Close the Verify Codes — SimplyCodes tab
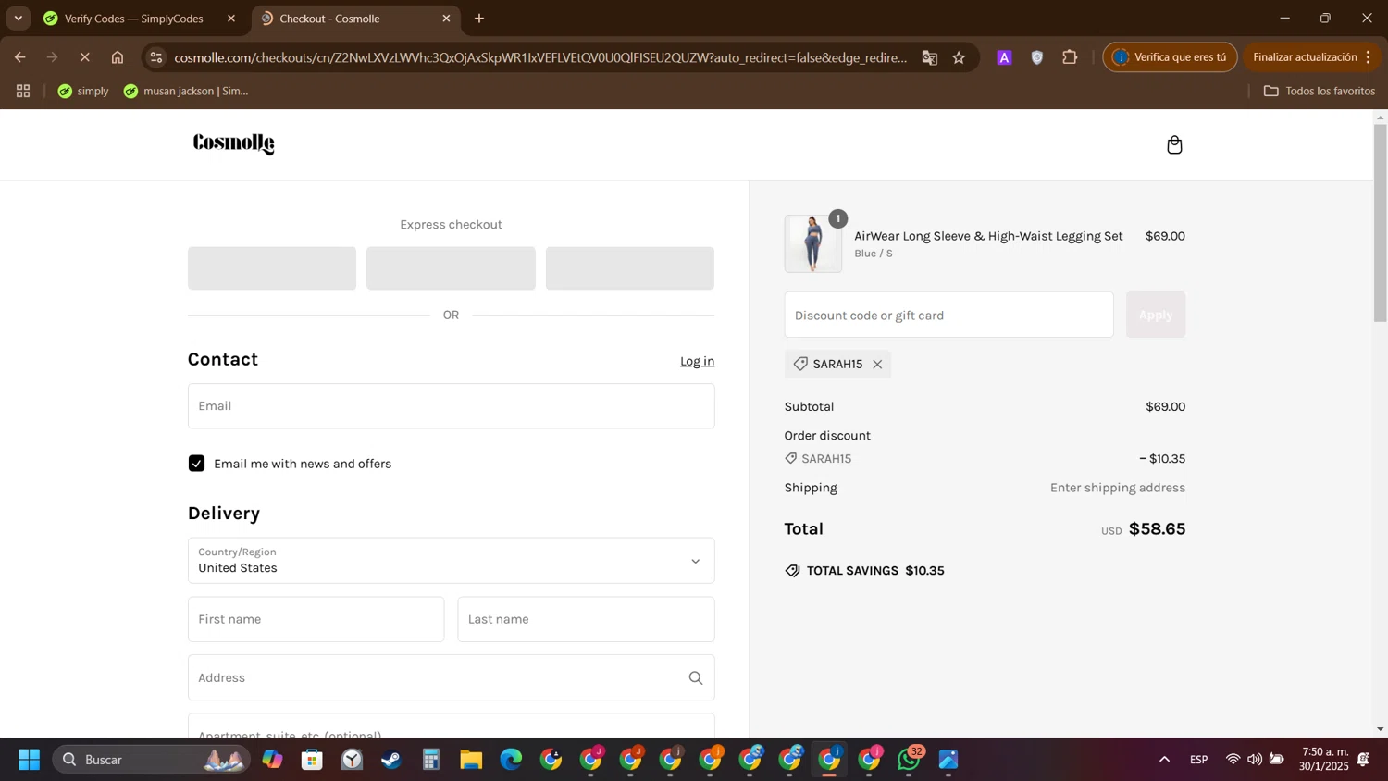This screenshot has width=1388, height=781. click(x=231, y=19)
